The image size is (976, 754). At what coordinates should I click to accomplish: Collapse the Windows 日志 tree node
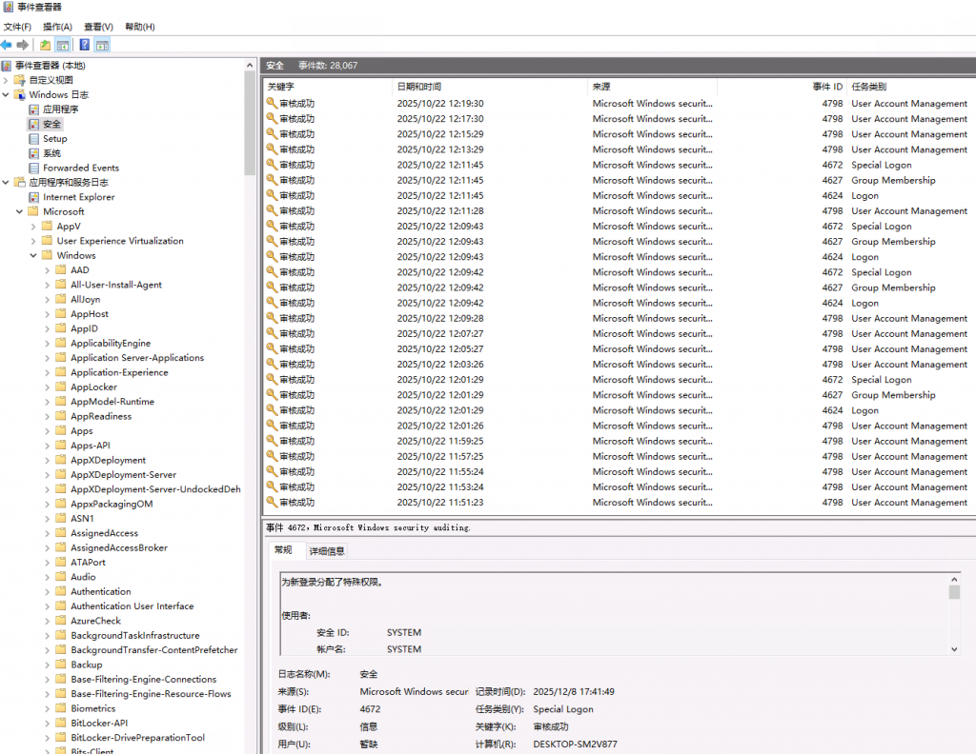(x=7, y=95)
